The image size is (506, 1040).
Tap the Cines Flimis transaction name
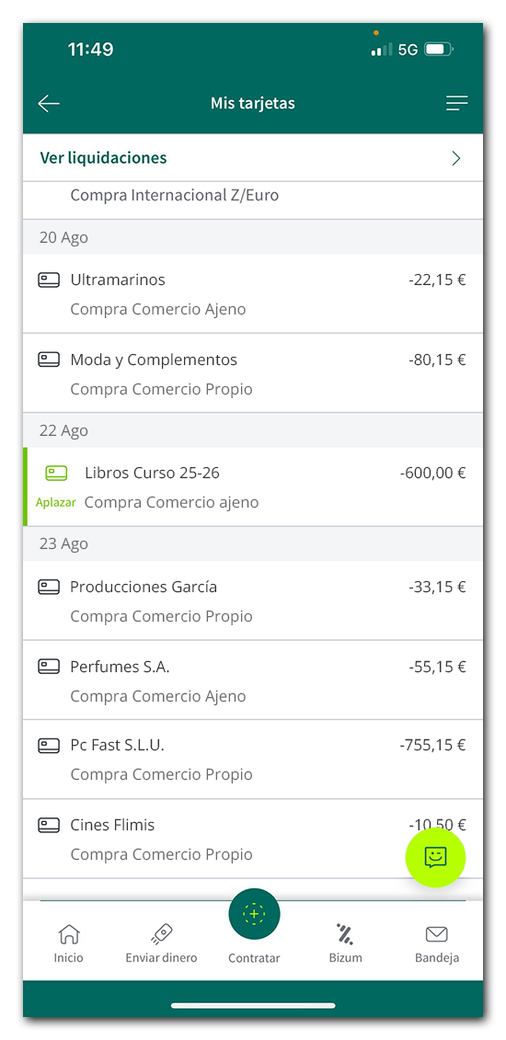112,825
